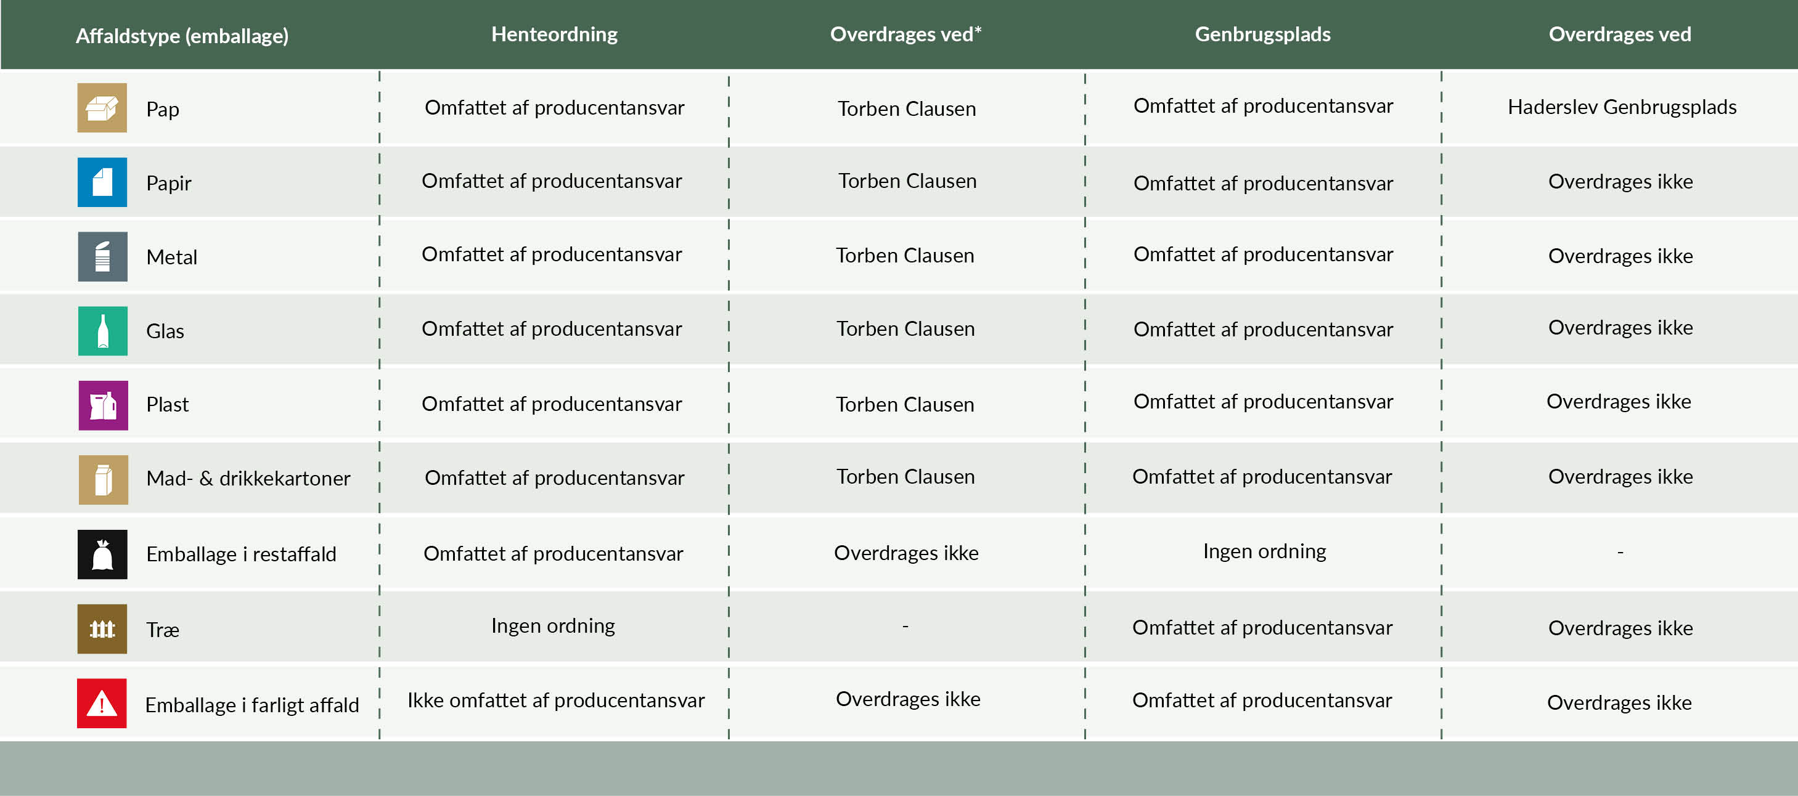
Task: Select the Plast row label
Action: pos(167,405)
